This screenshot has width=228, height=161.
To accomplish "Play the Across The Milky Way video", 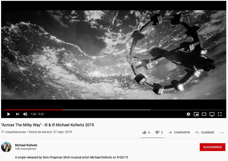I will (9, 114).
